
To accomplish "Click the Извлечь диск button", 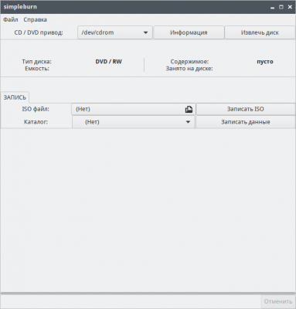I will tap(260, 32).
